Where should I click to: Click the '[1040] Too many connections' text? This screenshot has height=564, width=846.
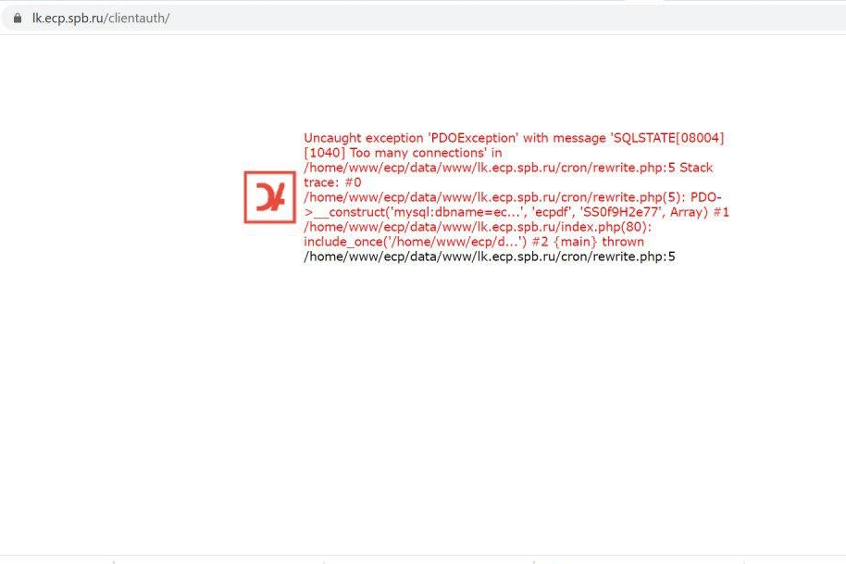click(x=403, y=153)
